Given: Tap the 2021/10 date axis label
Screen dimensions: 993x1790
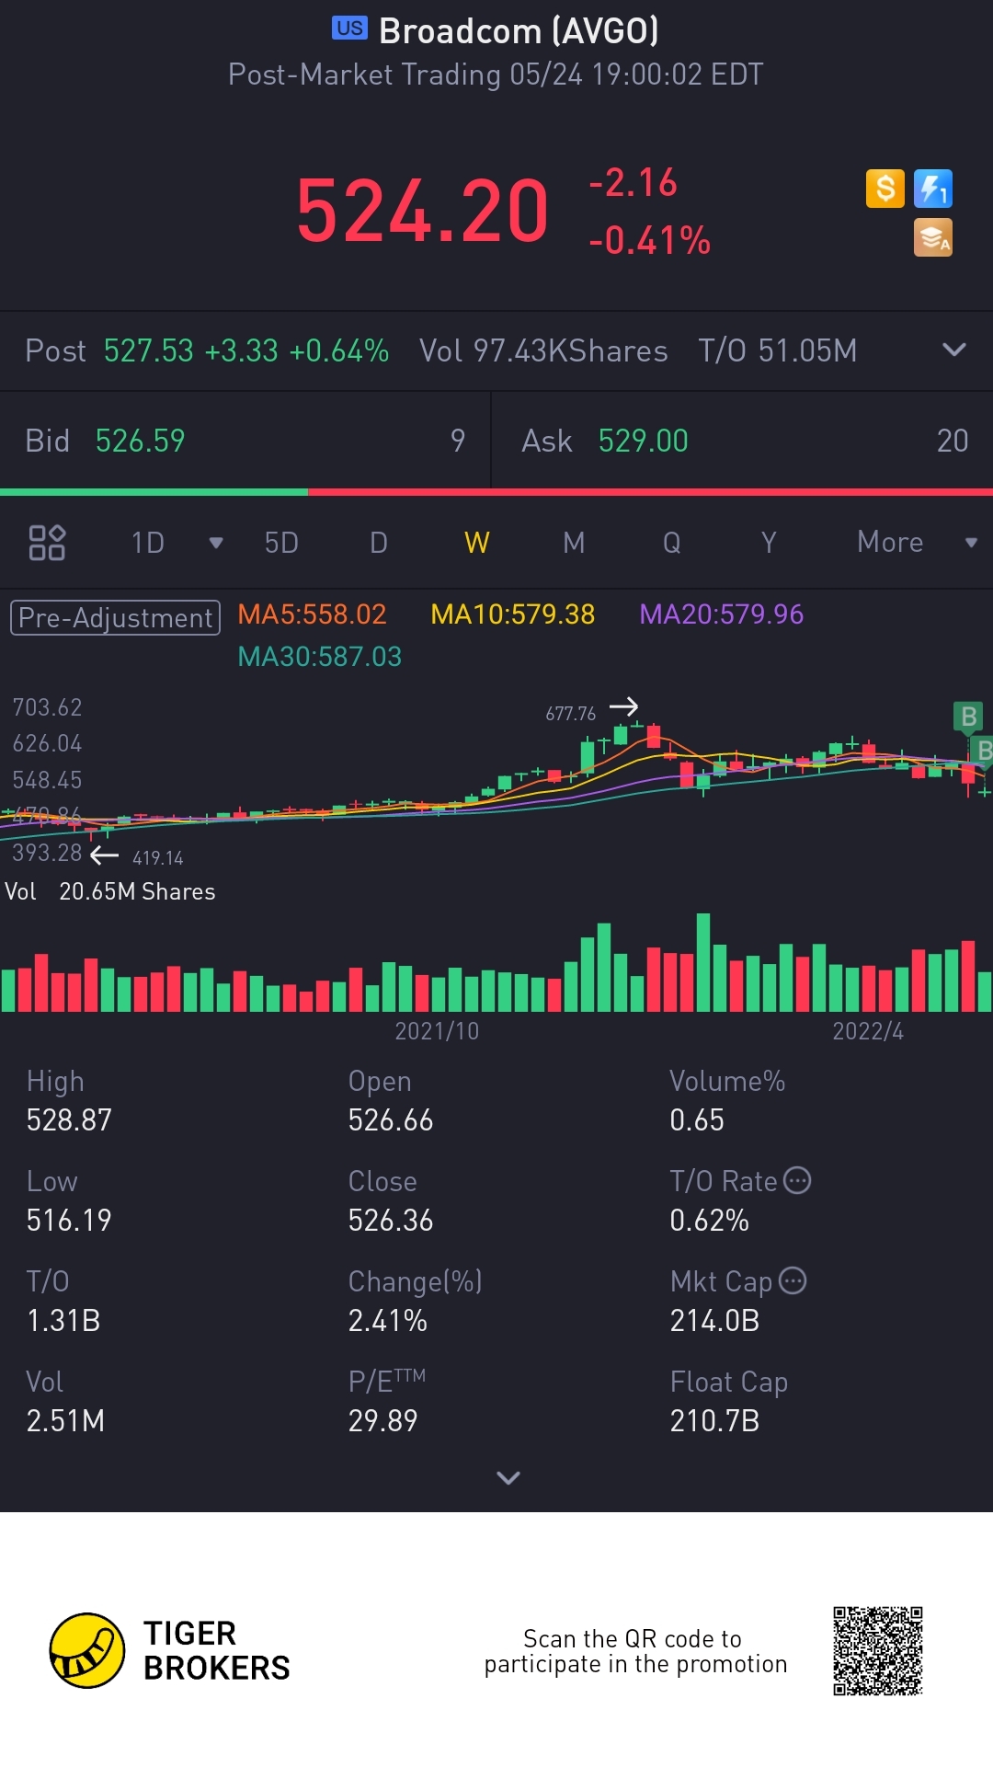Looking at the screenshot, I should (x=437, y=1031).
